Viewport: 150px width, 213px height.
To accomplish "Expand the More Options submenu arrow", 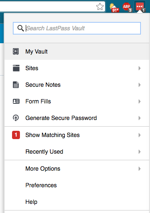I will (140, 169).
